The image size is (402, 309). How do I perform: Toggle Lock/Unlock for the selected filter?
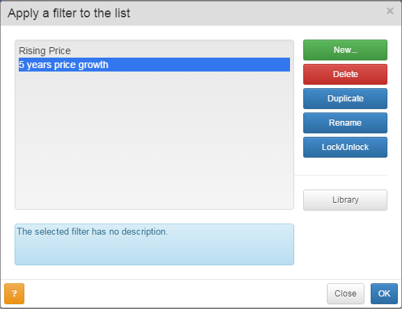(345, 147)
